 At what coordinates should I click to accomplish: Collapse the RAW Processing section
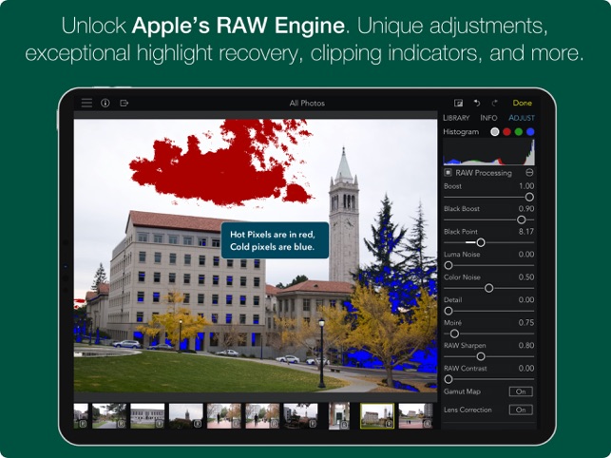click(529, 172)
